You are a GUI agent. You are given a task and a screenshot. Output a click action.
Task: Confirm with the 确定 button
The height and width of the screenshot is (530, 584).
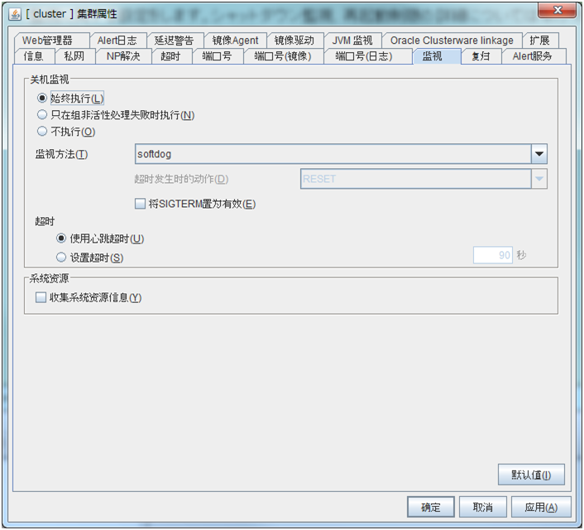(430, 508)
